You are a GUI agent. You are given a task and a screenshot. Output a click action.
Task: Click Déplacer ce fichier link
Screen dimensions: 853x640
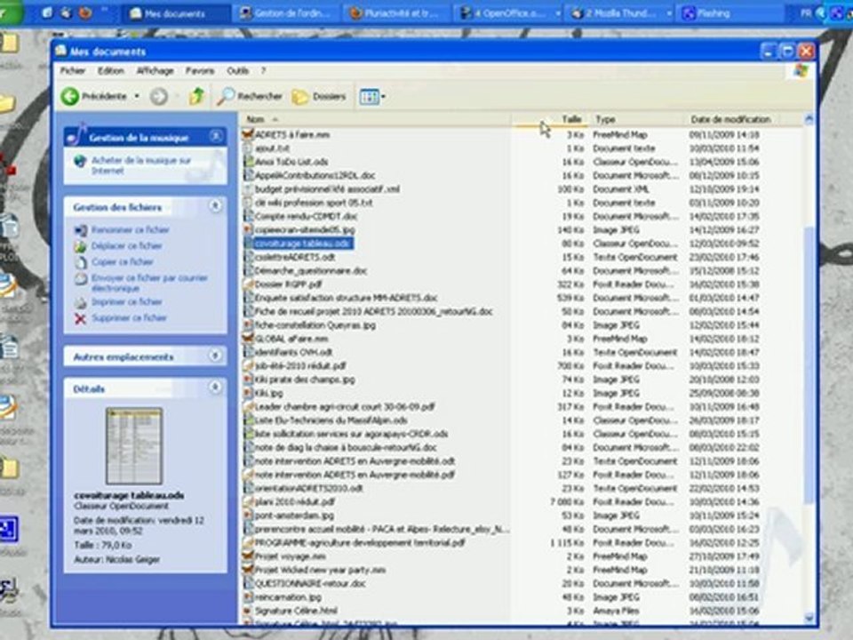[x=127, y=246]
